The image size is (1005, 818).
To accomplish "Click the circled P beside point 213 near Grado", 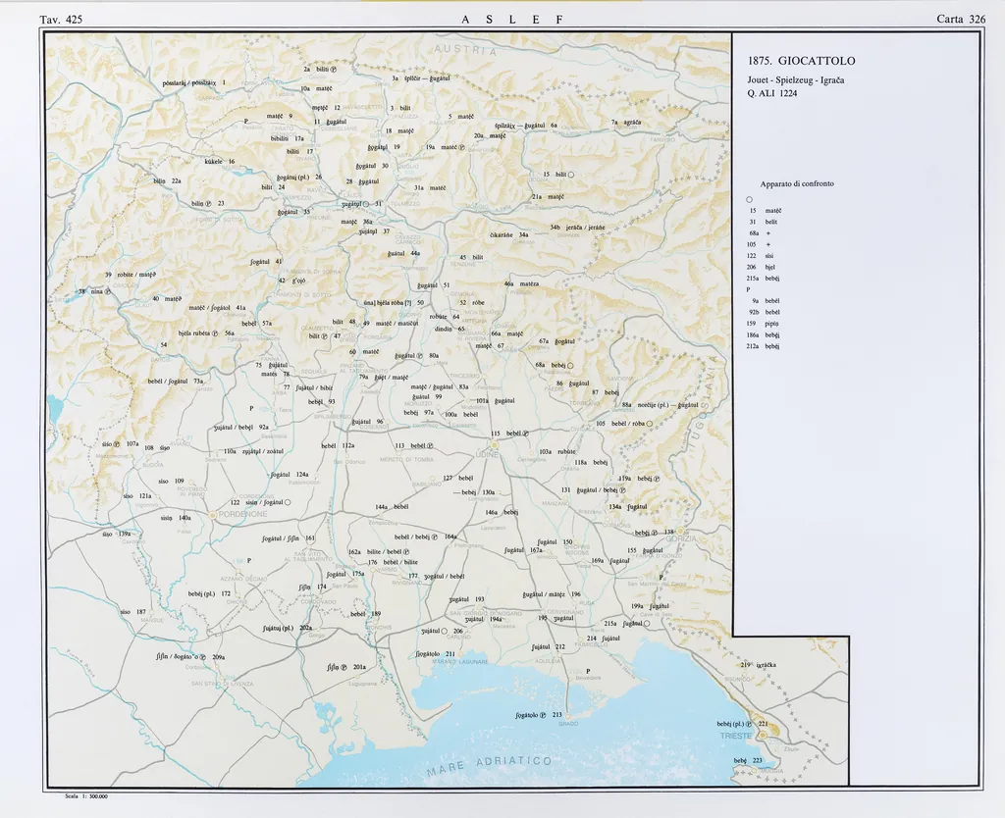I will (543, 715).
